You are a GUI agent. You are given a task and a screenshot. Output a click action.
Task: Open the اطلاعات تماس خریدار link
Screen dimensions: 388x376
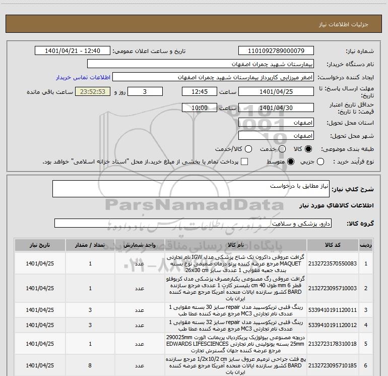tap(83, 77)
